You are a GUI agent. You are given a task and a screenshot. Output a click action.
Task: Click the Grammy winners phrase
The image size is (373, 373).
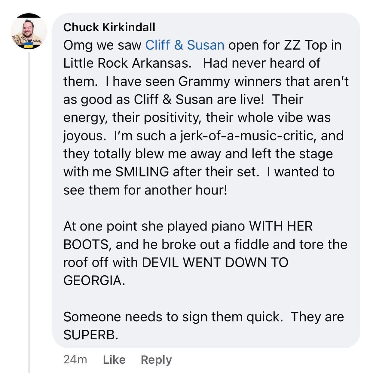pyautogui.click(x=230, y=81)
